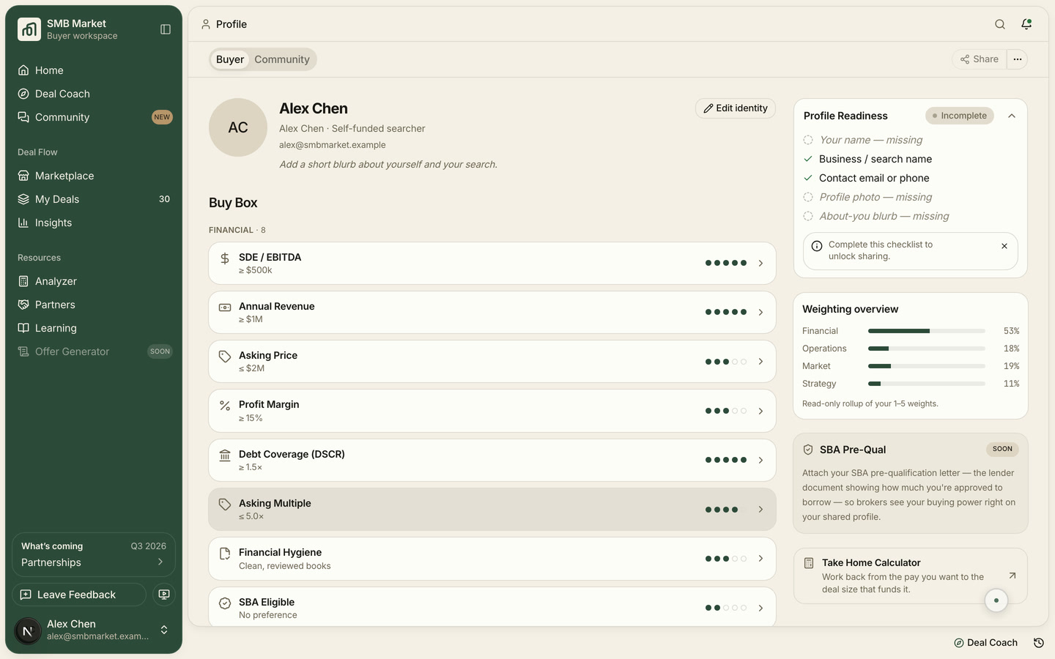
Task: Open the Analyzer resource
Action: click(x=94, y=281)
